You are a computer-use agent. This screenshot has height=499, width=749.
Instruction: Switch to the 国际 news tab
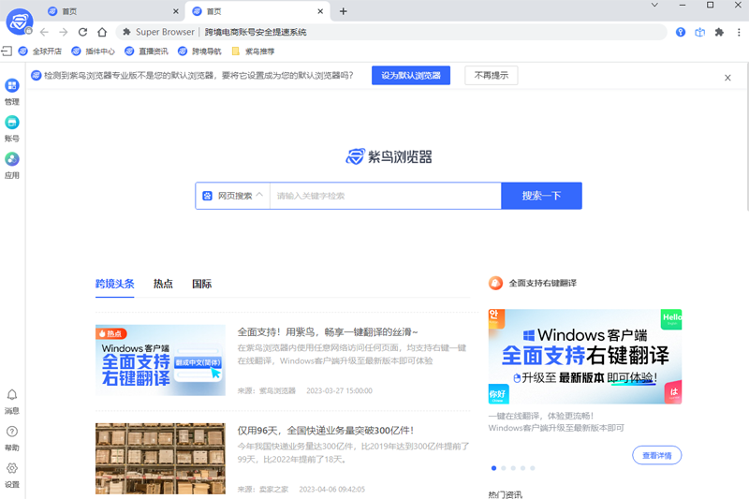(201, 284)
